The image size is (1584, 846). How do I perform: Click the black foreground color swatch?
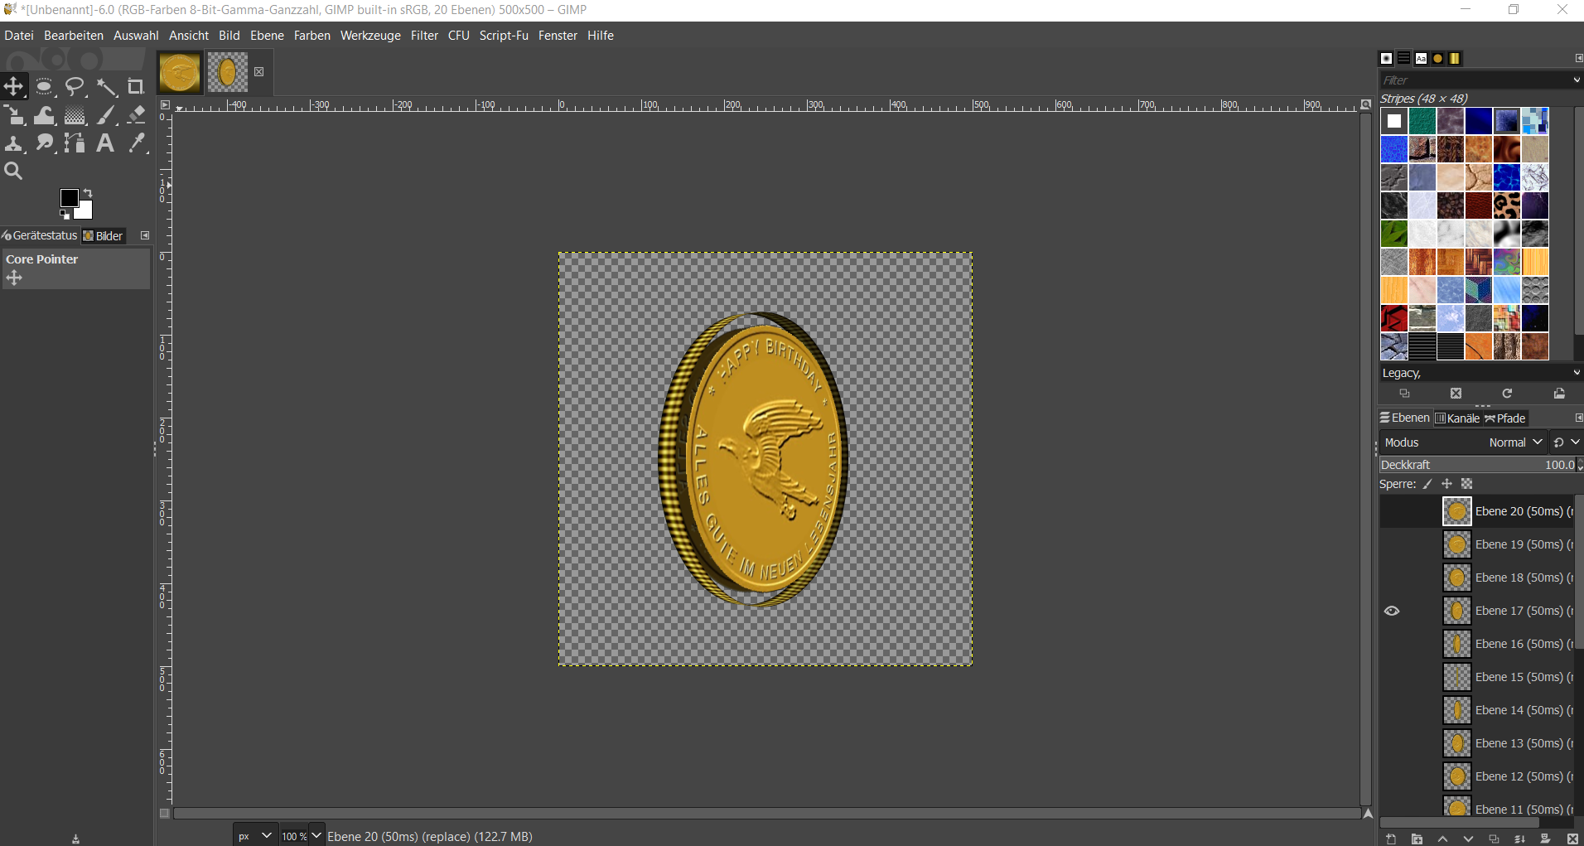(70, 198)
